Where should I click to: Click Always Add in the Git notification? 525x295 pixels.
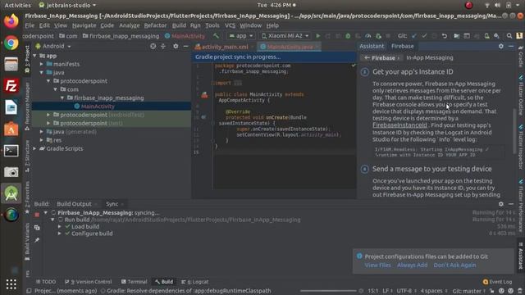coord(412,265)
